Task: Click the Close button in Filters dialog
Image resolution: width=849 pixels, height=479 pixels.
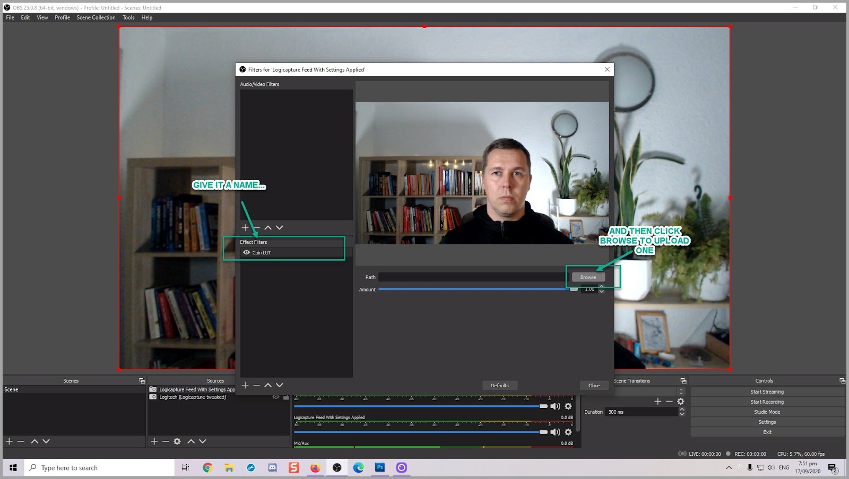Action: (x=594, y=386)
